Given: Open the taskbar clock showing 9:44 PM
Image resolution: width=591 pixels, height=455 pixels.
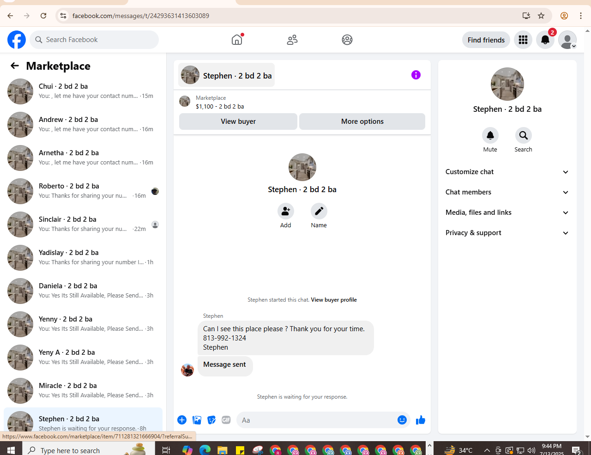Looking at the screenshot, I should [552, 449].
